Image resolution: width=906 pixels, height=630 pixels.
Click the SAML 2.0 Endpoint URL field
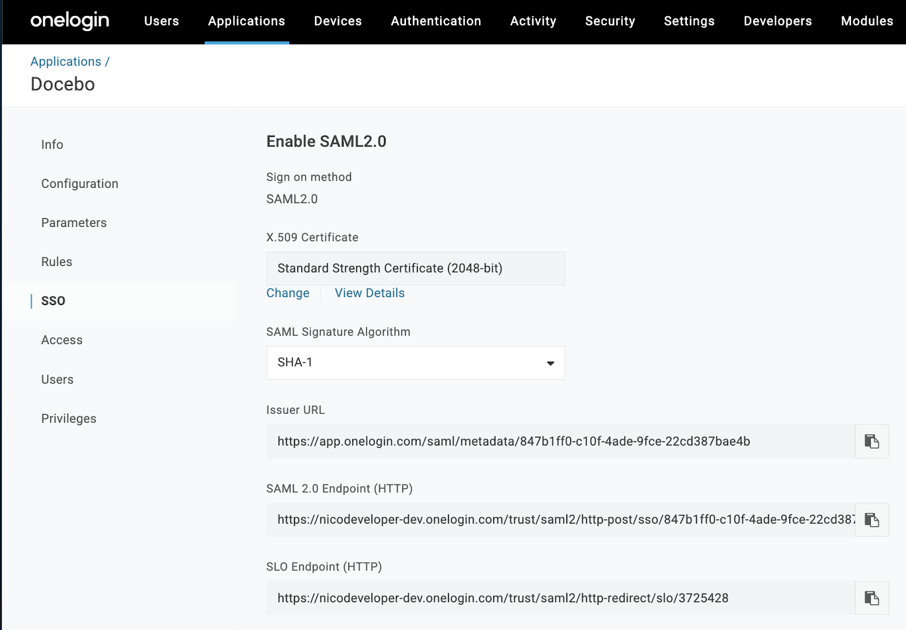pos(561,520)
